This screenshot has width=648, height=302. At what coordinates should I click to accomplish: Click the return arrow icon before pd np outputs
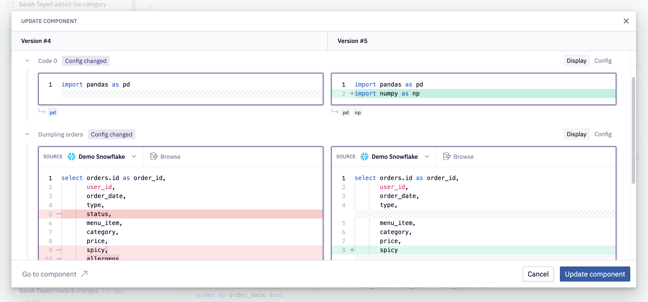tap(335, 111)
